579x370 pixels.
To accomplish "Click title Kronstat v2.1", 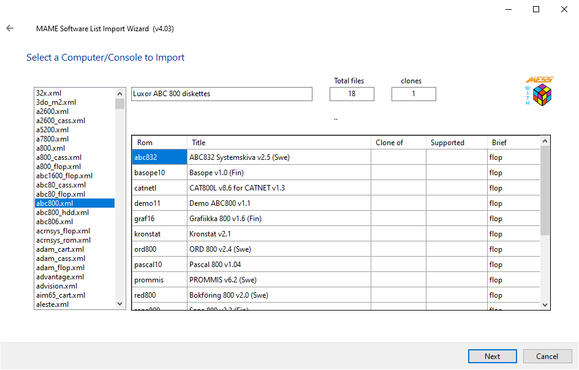I will [210, 234].
